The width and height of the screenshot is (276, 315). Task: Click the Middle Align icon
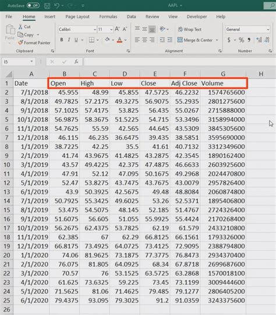click(x=144, y=29)
